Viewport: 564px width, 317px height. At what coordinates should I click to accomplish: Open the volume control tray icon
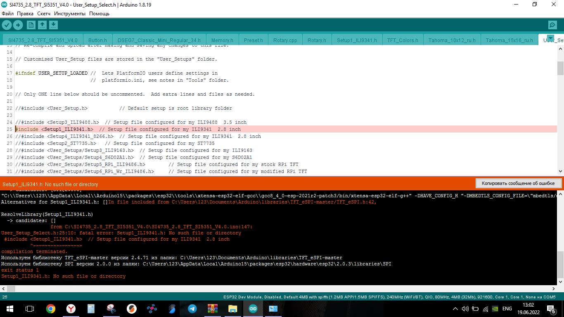(465, 308)
